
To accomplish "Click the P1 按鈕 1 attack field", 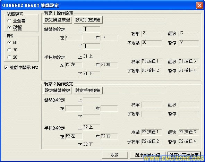I will 152,61.
